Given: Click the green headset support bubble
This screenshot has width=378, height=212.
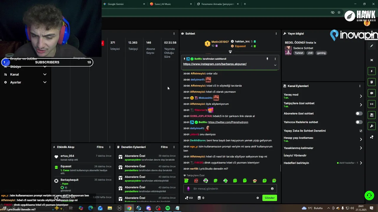Looking at the screenshot, I should tap(369, 195).
